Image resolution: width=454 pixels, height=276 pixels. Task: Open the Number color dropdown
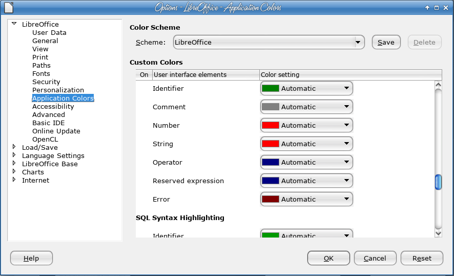click(306, 126)
